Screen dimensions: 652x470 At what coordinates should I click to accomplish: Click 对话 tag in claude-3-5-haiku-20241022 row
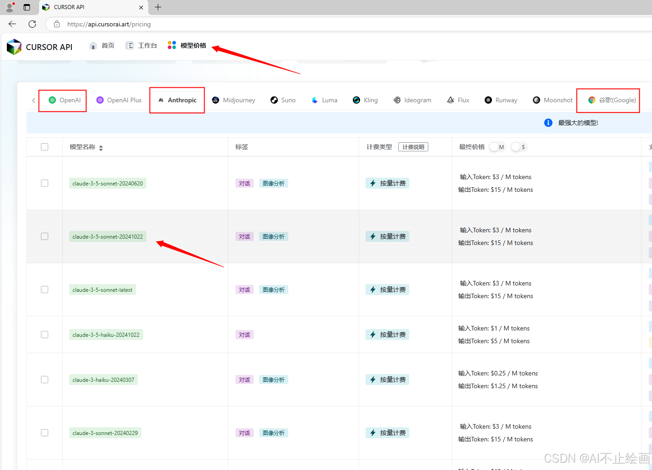coord(245,335)
